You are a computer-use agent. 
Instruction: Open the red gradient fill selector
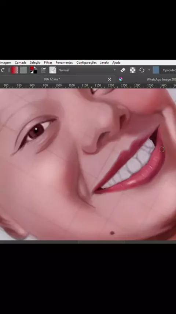[x=15, y=70]
